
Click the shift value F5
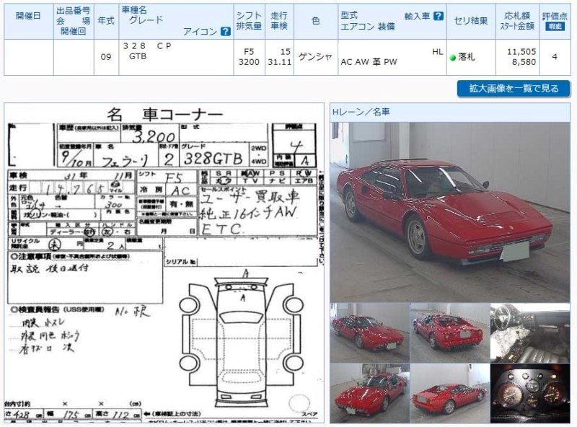249,52
